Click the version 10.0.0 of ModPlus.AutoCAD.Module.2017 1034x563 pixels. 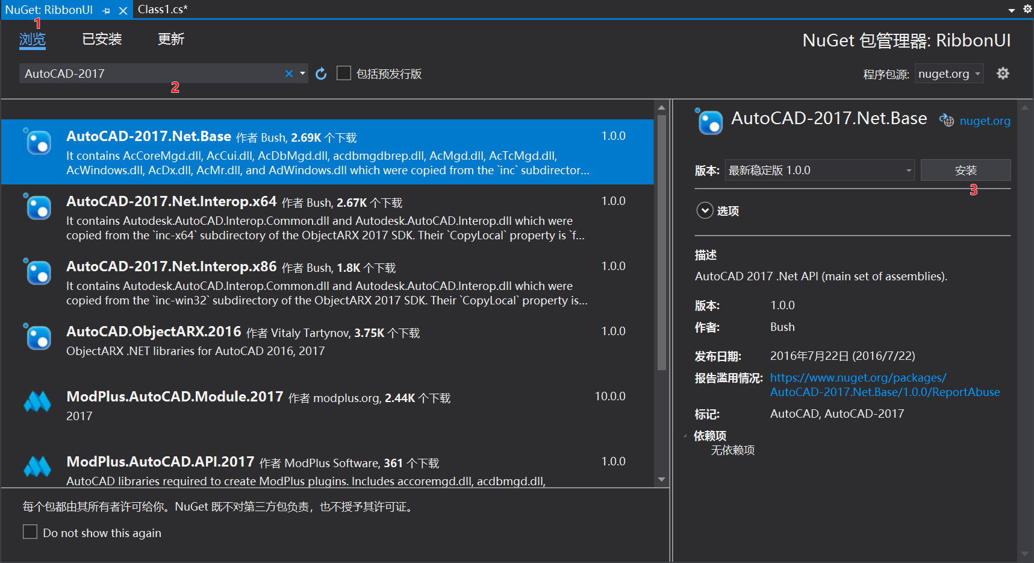[x=610, y=396]
